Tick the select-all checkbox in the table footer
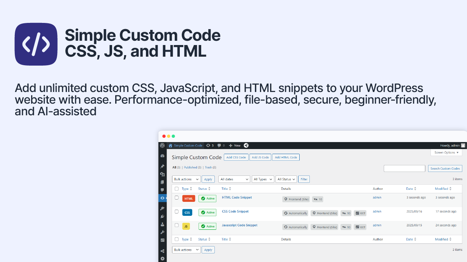Screen dimensions: 467x262 [177, 239]
